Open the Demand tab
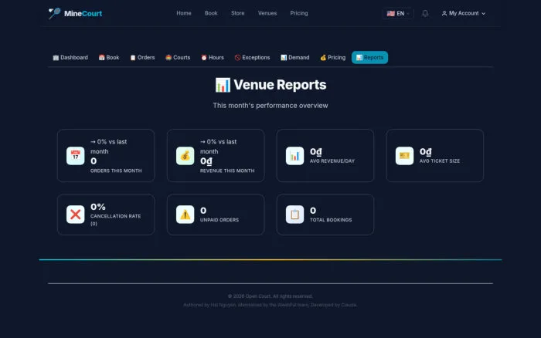The image size is (541, 338). (295, 58)
